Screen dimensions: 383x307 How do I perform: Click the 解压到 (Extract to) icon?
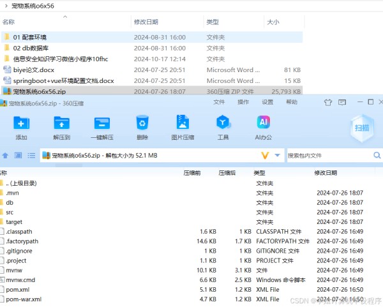(61, 123)
